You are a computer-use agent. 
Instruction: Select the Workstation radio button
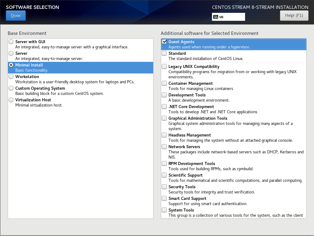click(x=11, y=77)
